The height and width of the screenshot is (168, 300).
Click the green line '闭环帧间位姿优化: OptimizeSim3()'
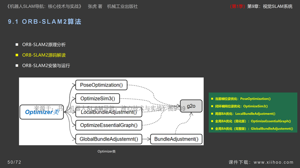(x=241, y=106)
